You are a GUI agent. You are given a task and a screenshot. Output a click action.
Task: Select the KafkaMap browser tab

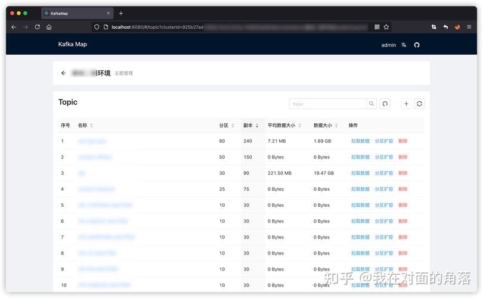78,13
